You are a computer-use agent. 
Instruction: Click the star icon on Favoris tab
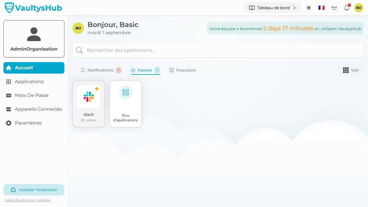[x=133, y=70]
